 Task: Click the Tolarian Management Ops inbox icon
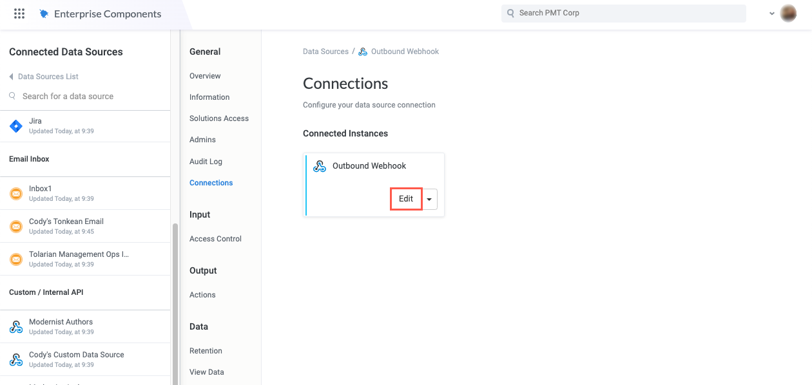pyautogui.click(x=16, y=259)
